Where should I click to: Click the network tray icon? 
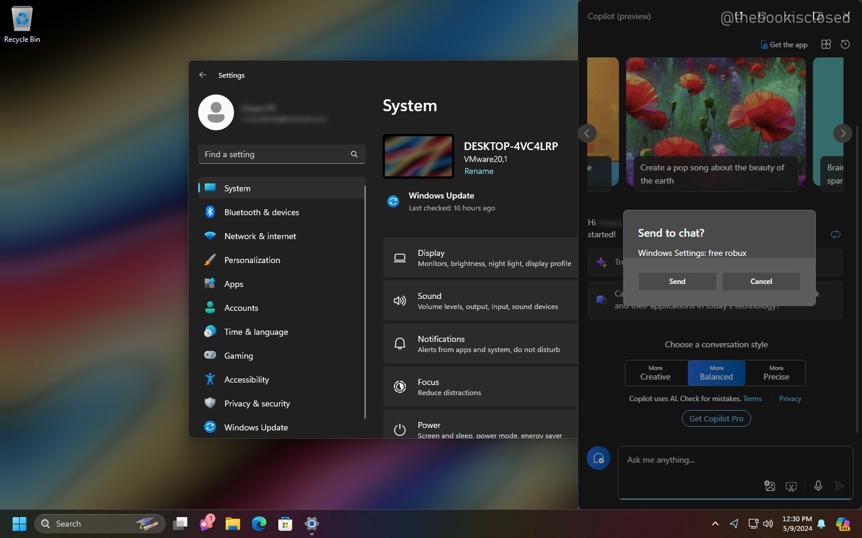click(754, 524)
